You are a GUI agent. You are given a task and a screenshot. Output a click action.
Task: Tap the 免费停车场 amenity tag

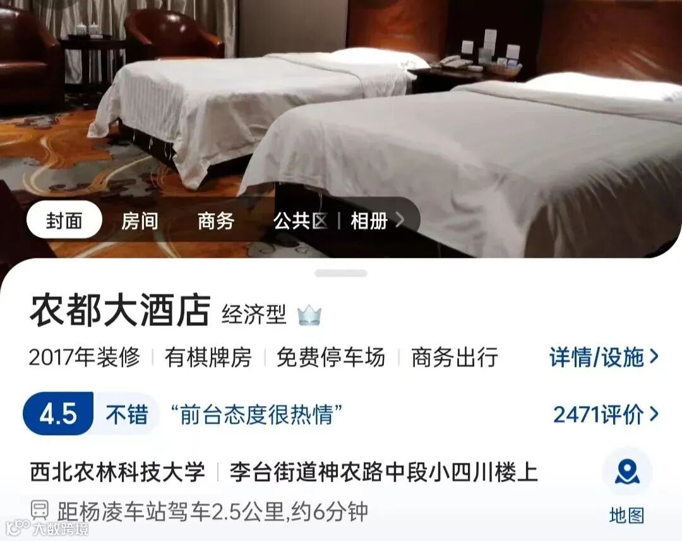(x=331, y=358)
